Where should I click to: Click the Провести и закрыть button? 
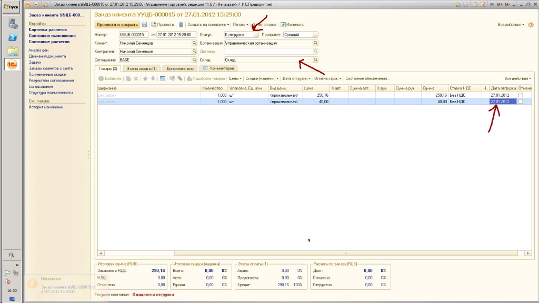click(x=117, y=25)
